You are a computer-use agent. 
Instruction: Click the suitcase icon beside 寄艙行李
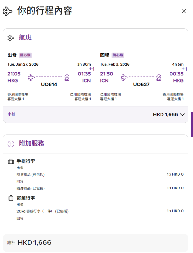[x=11, y=198]
